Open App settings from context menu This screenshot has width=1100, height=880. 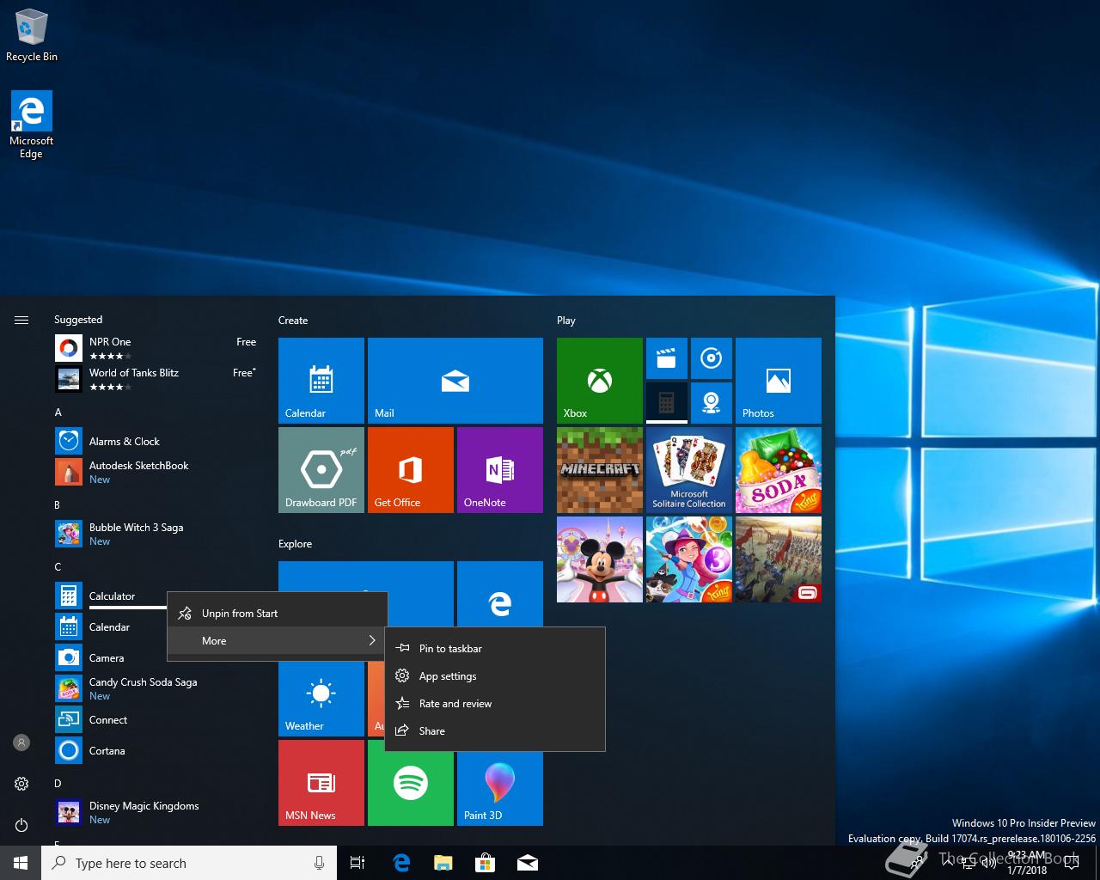pyautogui.click(x=495, y=676)
